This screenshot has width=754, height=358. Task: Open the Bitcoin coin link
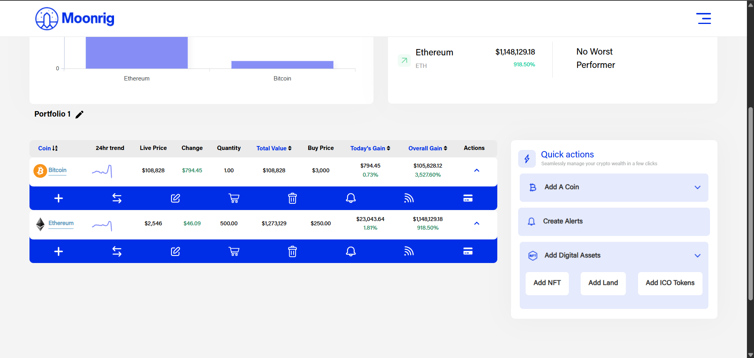pyautogui.click(x=57, y=170)
